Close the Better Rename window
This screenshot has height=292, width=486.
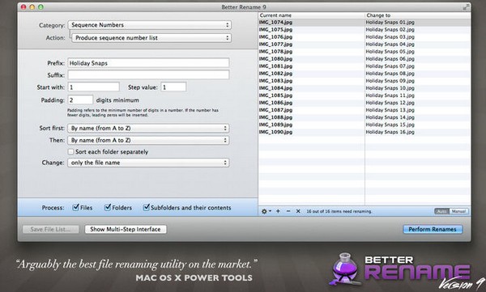[23, 6]
